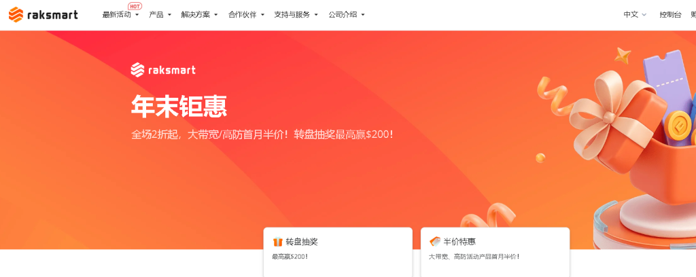696x277 pixels.
Task: Open the 半价特惠 promotion card
Action: (x=495, y=252)
